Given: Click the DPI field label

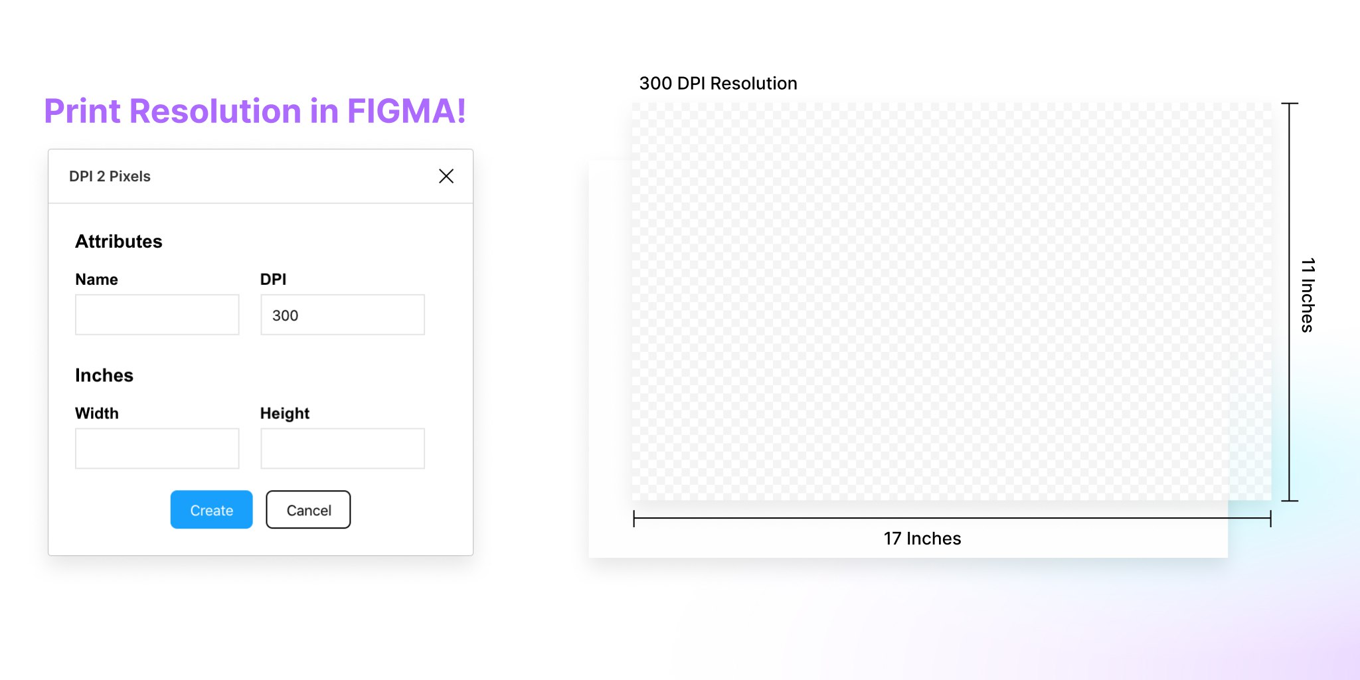Looking at the screenshot, I should click(273, 280).
